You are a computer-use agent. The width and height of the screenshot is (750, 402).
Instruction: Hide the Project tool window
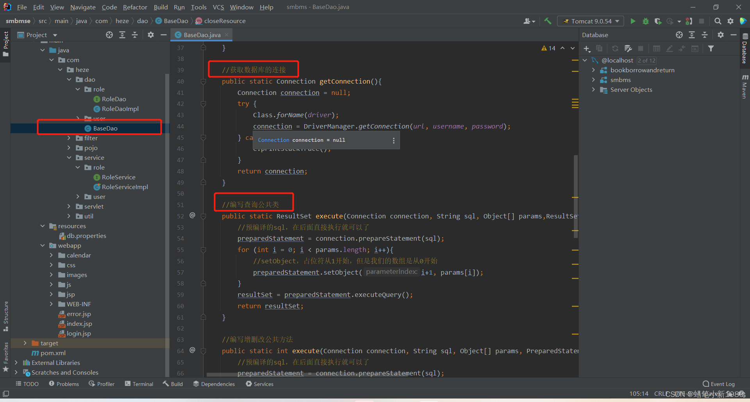163,35
